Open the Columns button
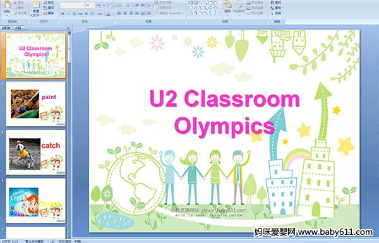The width and height of the screenshot is (379, 243). (x=149, y=13)
